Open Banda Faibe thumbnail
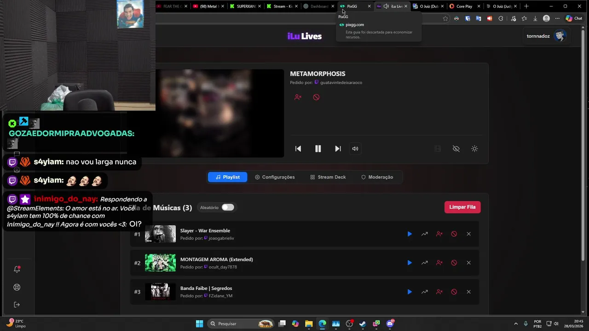Screen dimensions: 589x331 [x=160, y=292]
